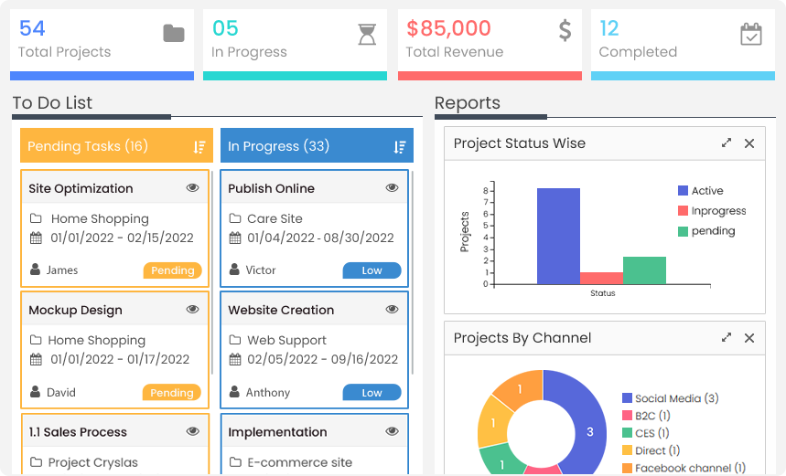Close the Project Status Wise panel
The height and width of the screenshot is (476, 786).
pyautogui.click(x=749, y=143)
